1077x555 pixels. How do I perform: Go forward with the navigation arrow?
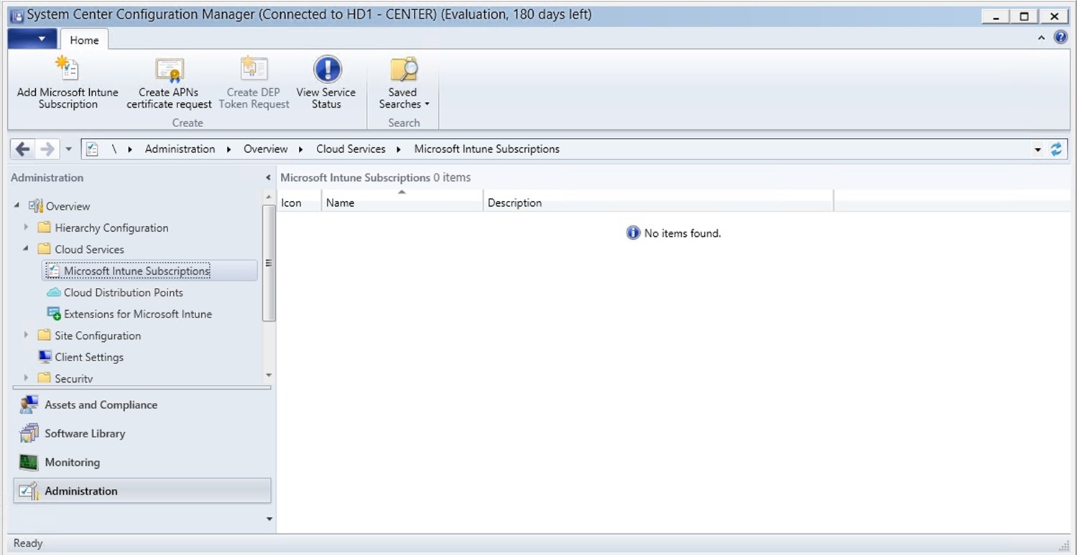coord(47,149)
